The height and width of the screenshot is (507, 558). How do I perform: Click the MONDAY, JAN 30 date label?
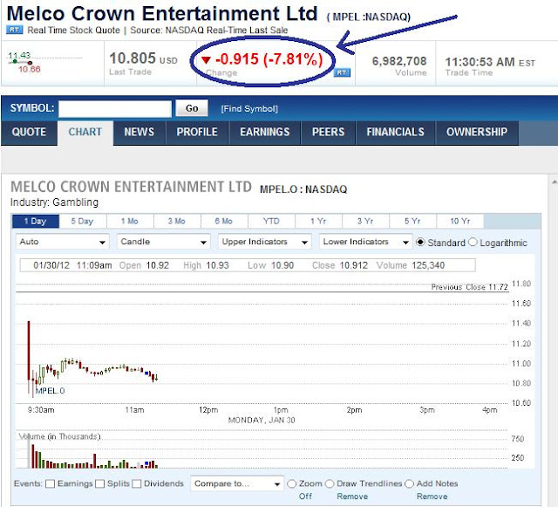[x=262, y=421]
